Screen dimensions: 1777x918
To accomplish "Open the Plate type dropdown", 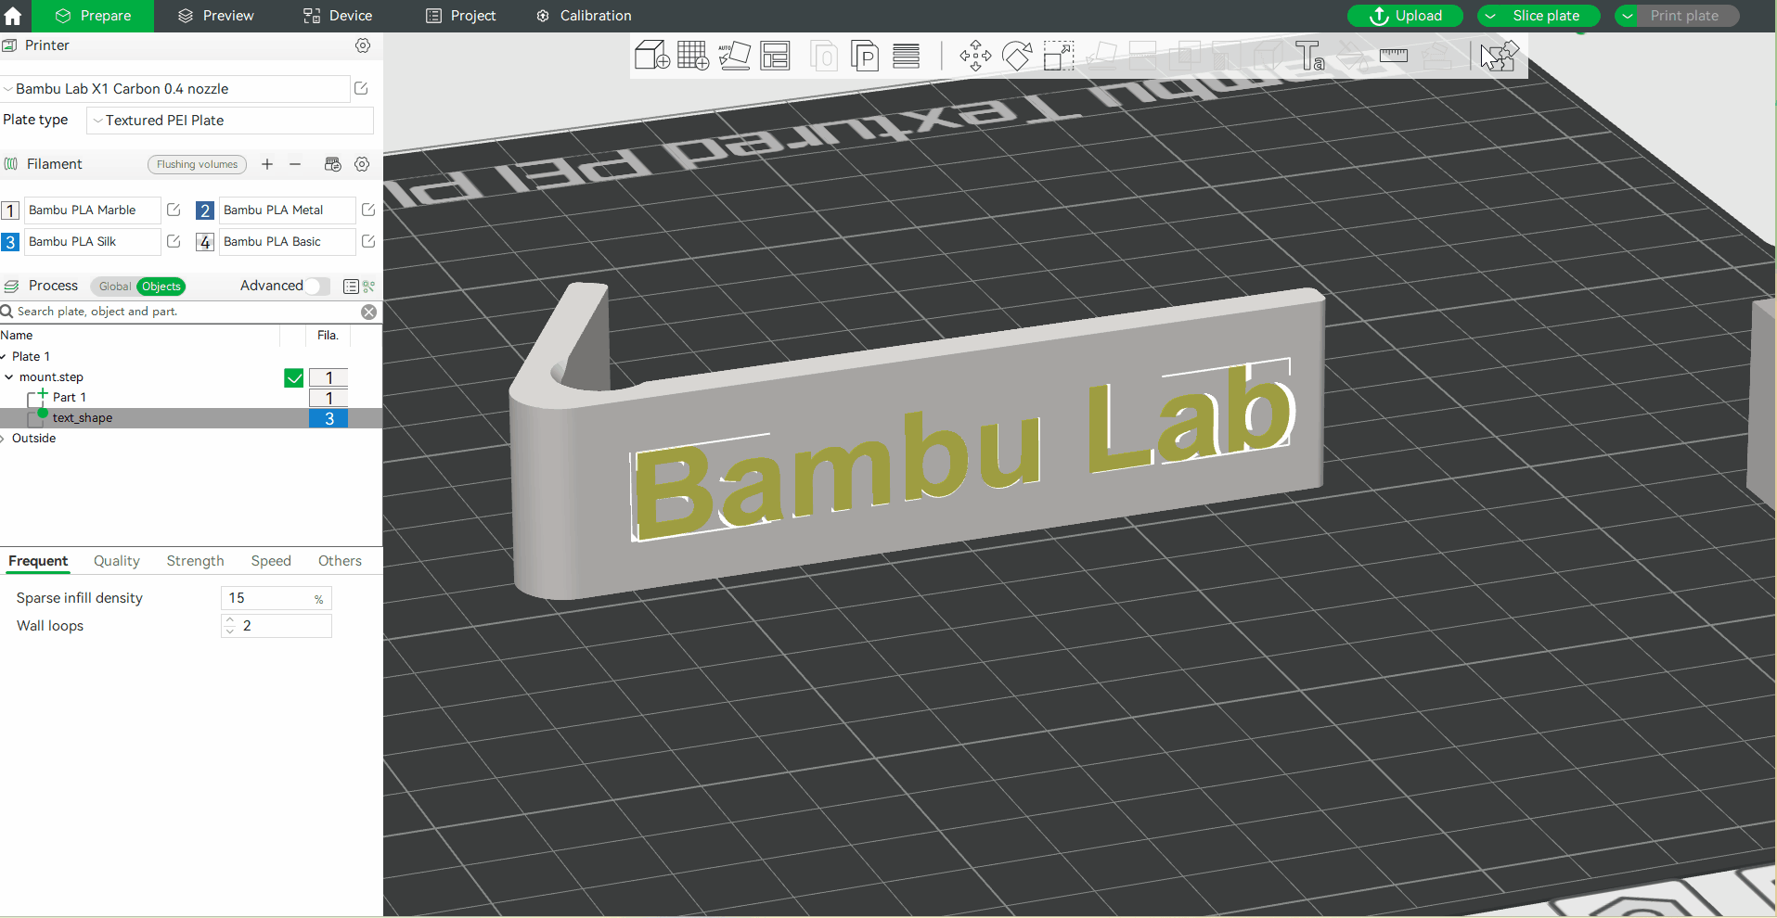I will pos(230,121).
